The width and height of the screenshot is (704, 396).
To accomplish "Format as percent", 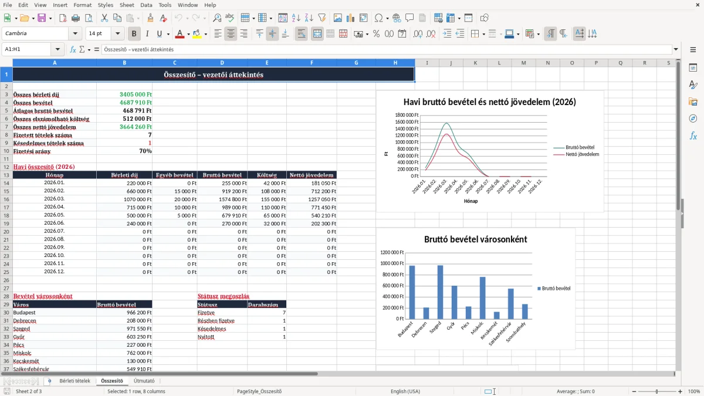I will [376, 34].
